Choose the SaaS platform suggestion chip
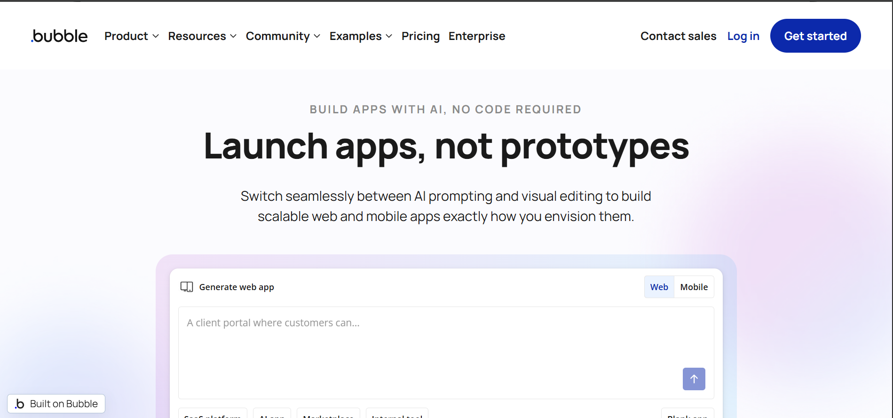 [213, 414]
